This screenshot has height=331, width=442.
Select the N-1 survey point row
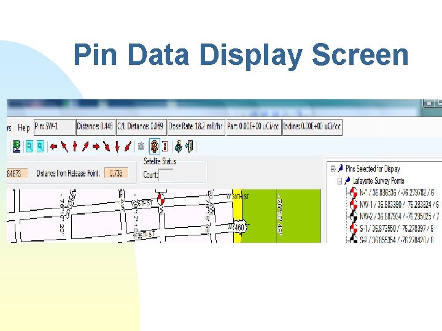click(397, 192)
